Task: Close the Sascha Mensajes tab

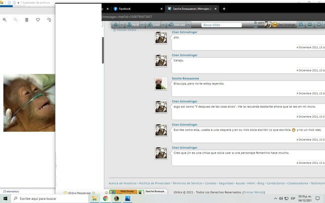Action: pyautogui.click(x=215, y=9)
